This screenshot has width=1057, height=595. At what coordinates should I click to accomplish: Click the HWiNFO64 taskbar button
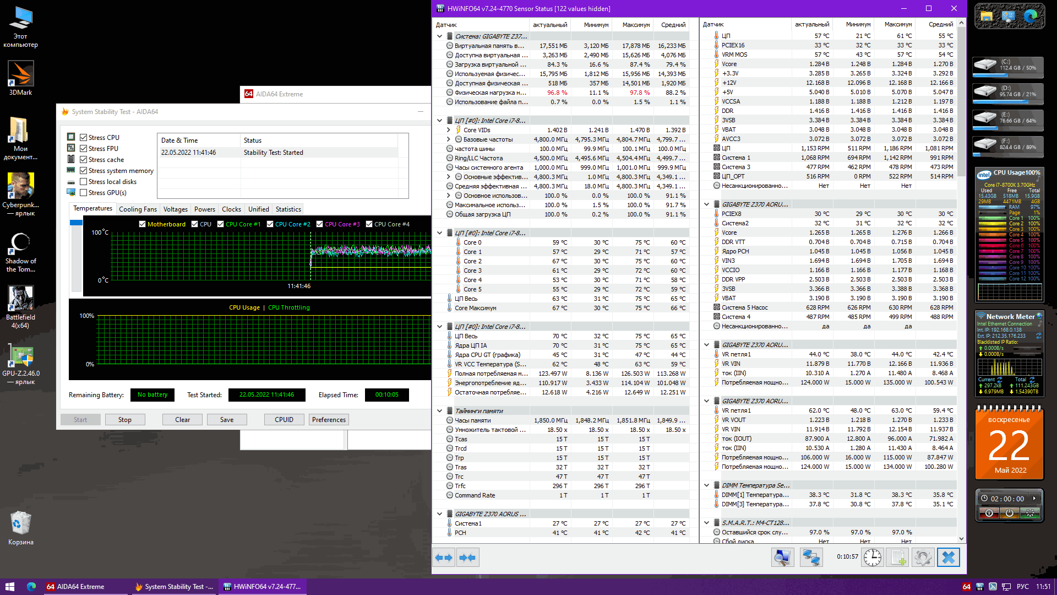pos(262,587)
